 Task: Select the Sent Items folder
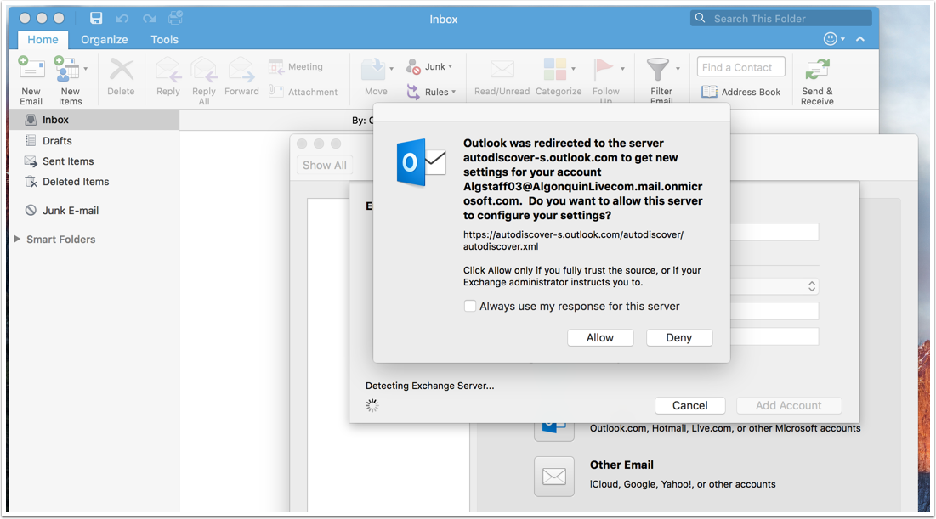click(68, 161)
